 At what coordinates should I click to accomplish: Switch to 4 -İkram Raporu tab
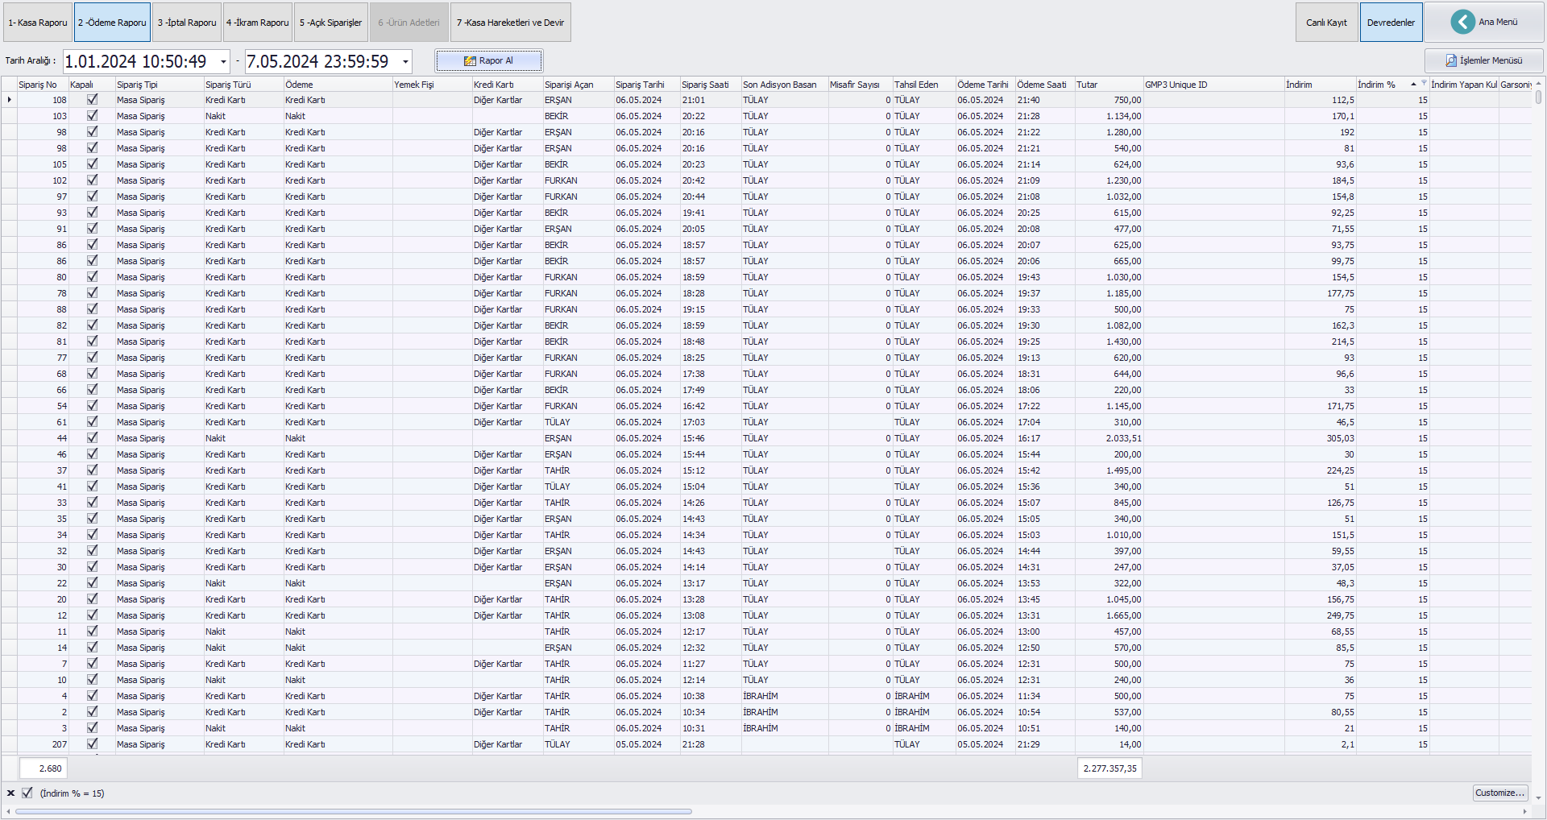tap(257, 23)
